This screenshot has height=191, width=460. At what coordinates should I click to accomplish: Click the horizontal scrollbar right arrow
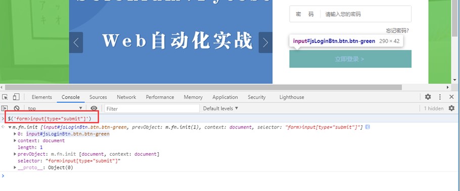(x=448, y=87)
